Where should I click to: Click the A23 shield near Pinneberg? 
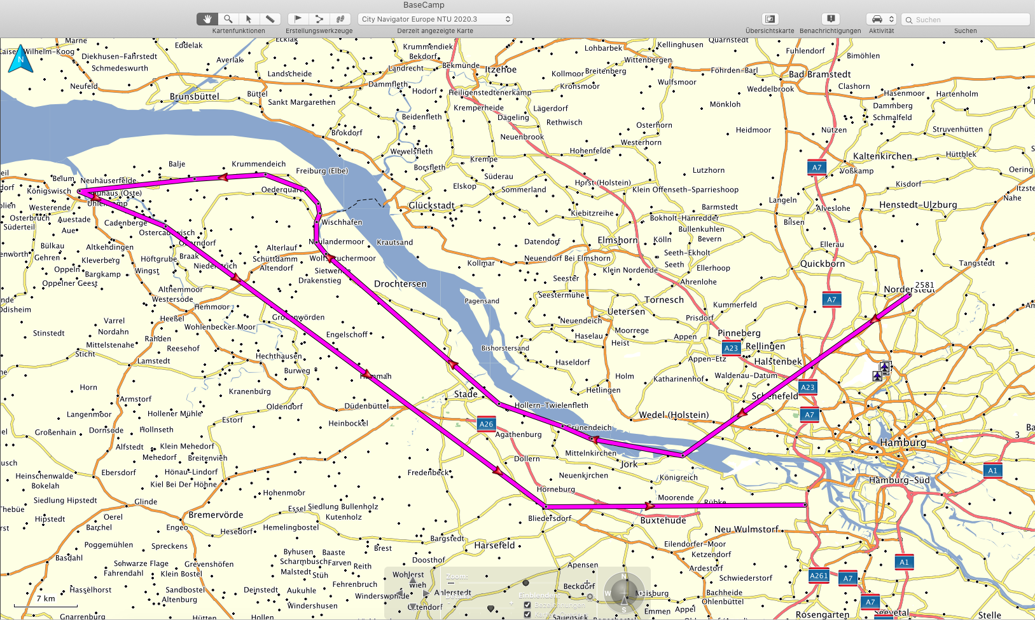(x=731, y=347)
